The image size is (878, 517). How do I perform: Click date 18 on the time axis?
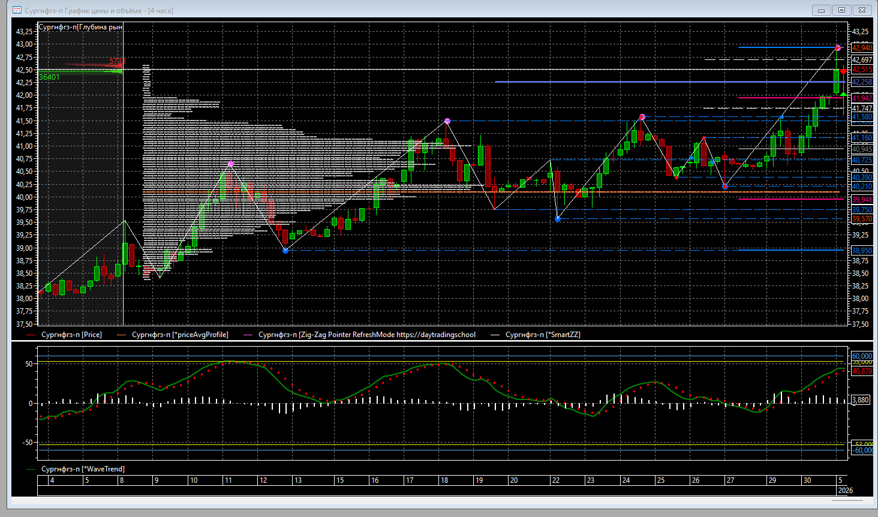coord(444,480)
